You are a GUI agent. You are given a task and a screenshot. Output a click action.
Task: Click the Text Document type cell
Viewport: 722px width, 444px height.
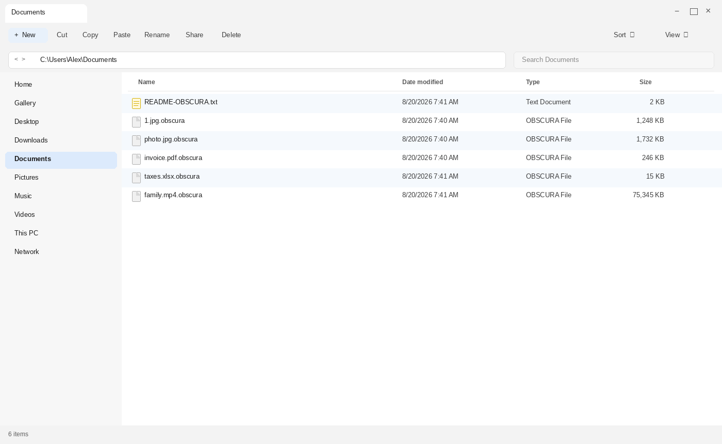(x=548, y=102)
